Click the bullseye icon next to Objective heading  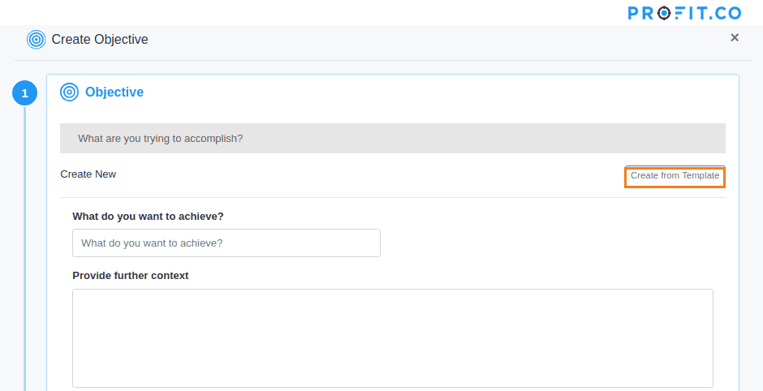[x=70, y=92]
